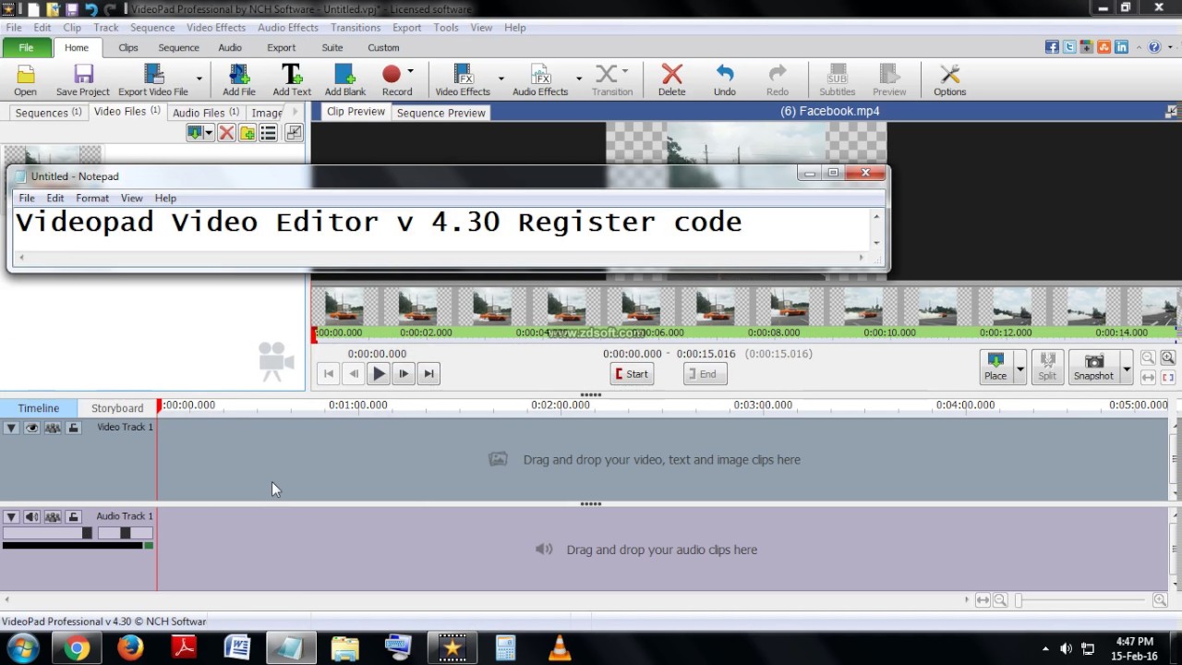
Task: Click the Export Video File icon
Action: tap(153, 80)
